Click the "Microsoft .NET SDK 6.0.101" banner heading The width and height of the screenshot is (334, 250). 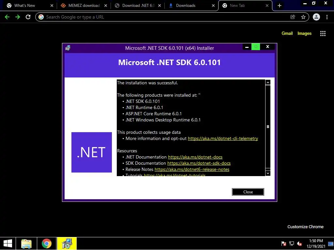click(x=169, y=62)
